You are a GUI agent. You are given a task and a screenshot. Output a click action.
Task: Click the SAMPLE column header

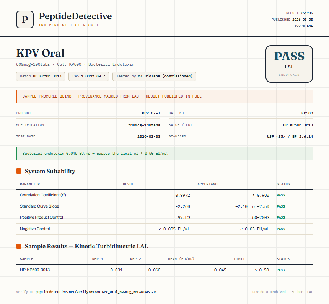(26, 259)
